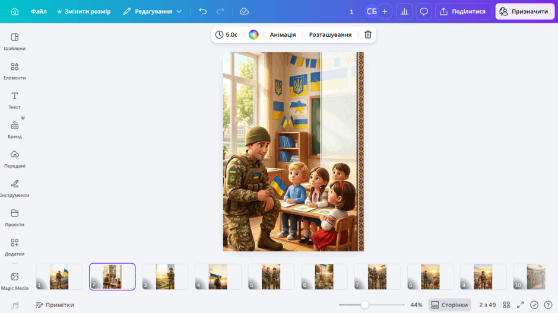Toggle grid view of pages

coord(506,305)
